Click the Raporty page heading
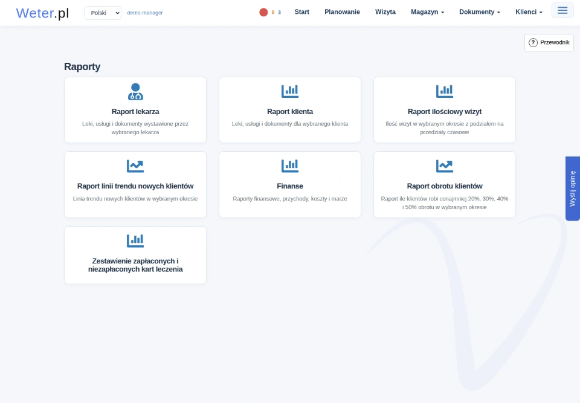Viewport: 580px width, 403px height. pos(82,66)
